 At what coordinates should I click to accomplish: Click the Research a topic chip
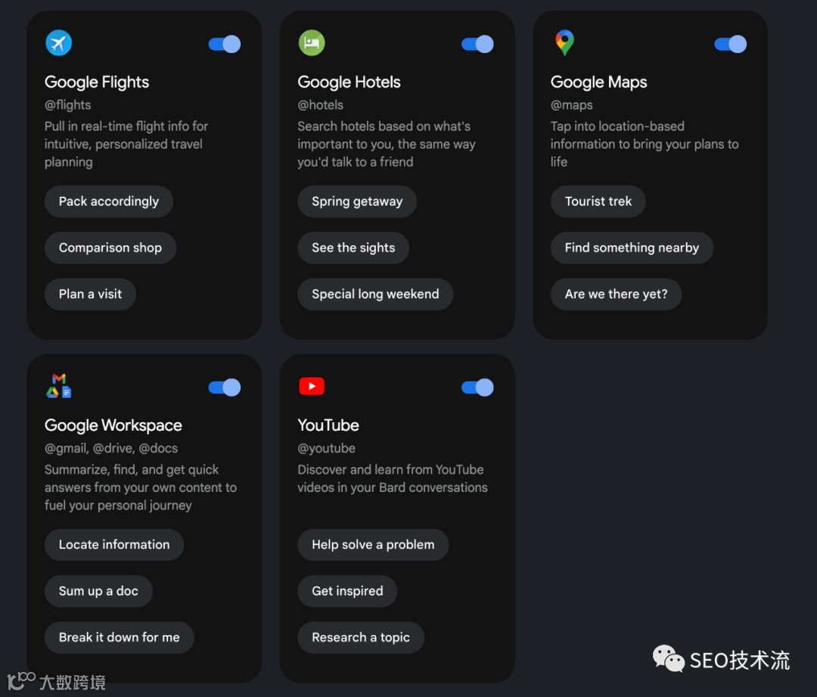point(361,637)
